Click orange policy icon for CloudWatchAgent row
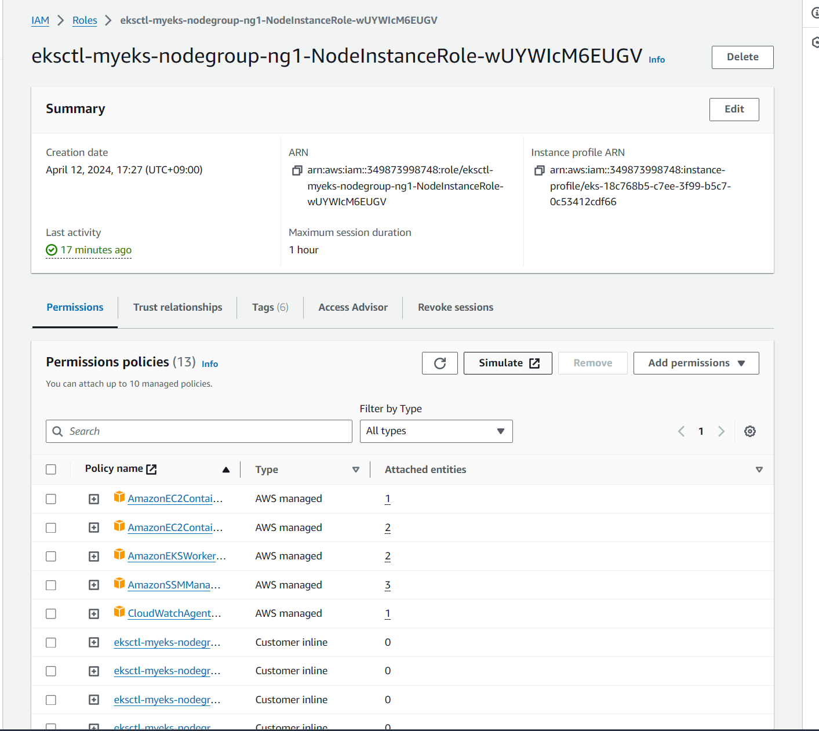 (119, 612)
